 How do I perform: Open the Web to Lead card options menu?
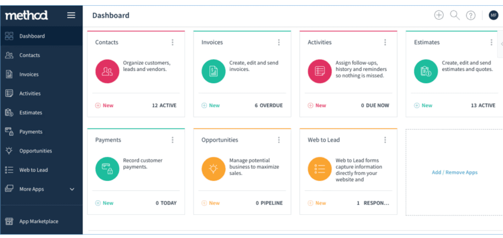(385, 140)
